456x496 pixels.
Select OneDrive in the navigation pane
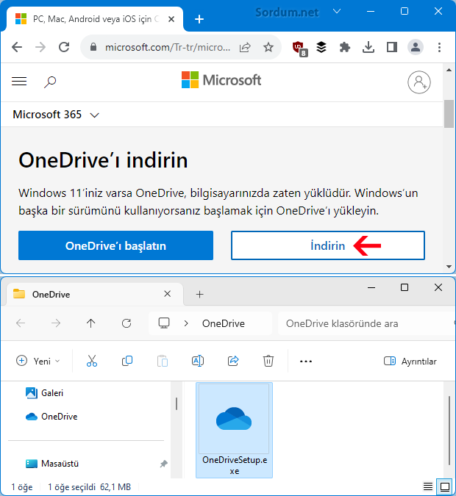click(51, 417)
